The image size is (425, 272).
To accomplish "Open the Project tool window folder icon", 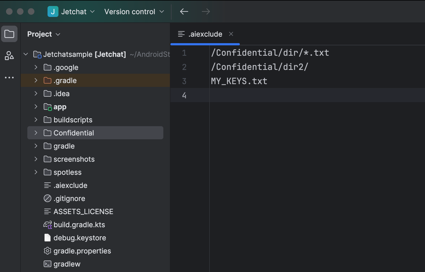I will coord(9,34).
